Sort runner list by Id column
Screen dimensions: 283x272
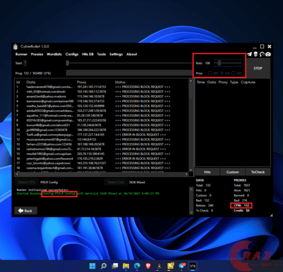[18, 82]
